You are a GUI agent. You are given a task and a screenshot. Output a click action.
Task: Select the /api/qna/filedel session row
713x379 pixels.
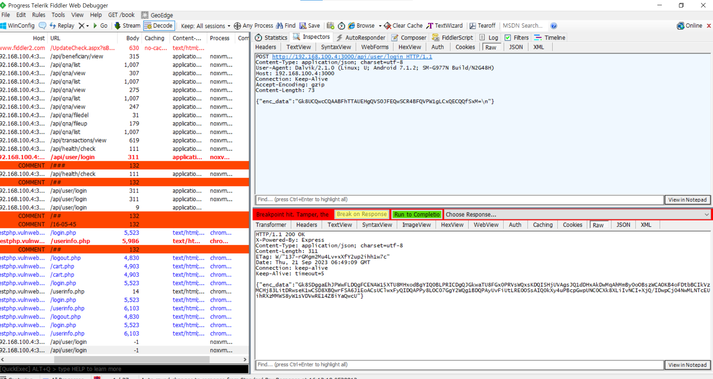[124, 115]
